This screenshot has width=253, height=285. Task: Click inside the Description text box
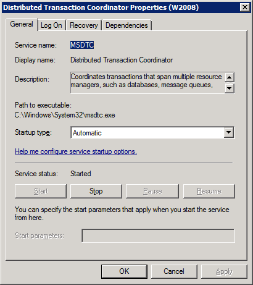[147, 83]
